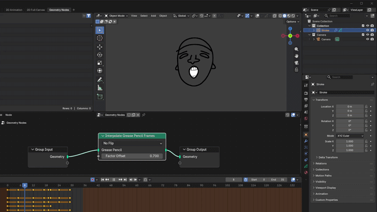The width and height of the screenshot is (377, 212).
Task: Click the red X axis on navigation gizmo
Action: point(297,36)
